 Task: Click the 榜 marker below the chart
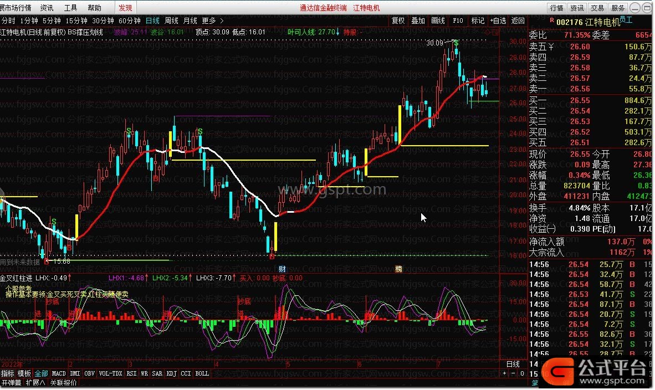click(x=398, y=269)
